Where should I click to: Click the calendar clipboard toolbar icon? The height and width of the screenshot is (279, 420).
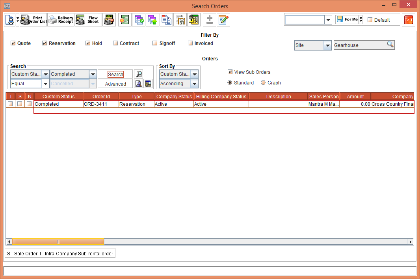(180, 20)
